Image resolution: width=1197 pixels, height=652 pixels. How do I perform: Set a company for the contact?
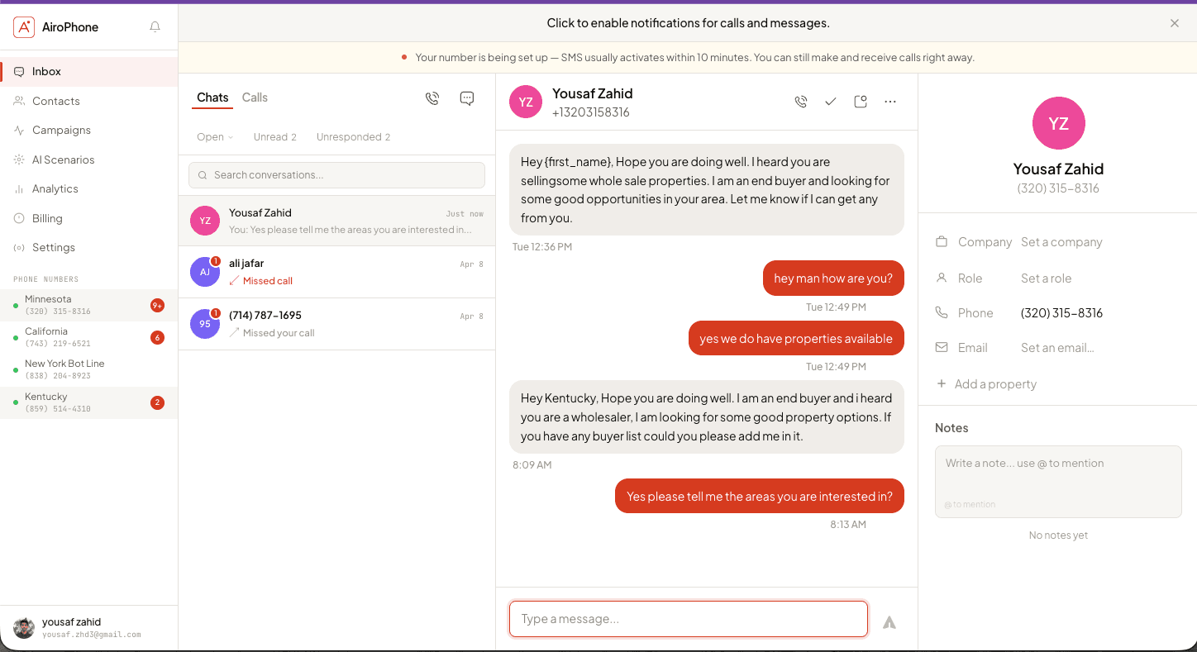click(1061, 242)
